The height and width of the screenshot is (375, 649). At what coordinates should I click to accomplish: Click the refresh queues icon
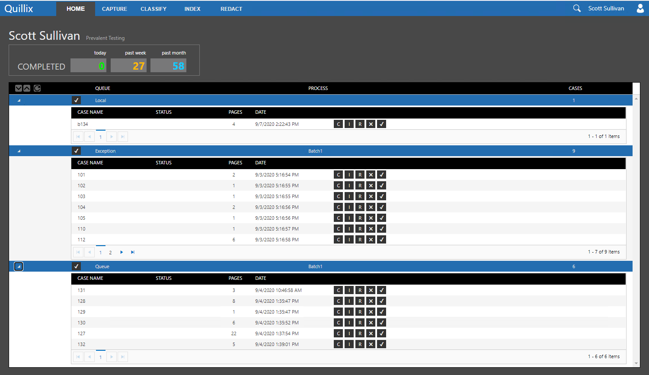37,88
